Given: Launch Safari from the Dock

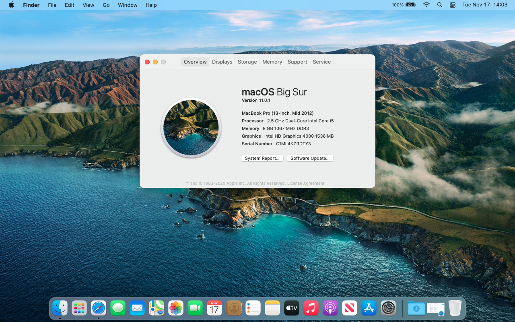Looking at the screenshot, I should coord(99,308).
